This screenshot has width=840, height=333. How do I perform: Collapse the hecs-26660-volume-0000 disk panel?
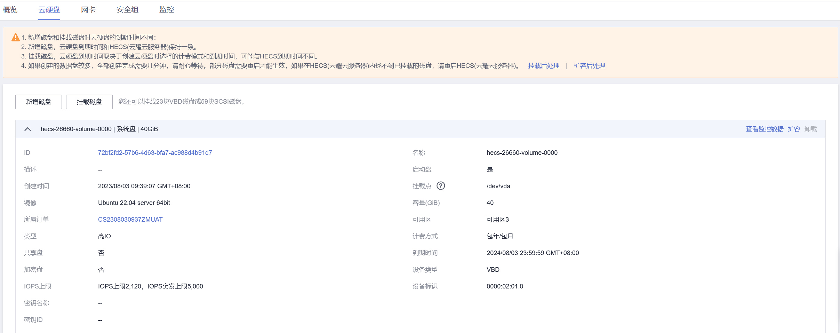click(x=27, y=129)
